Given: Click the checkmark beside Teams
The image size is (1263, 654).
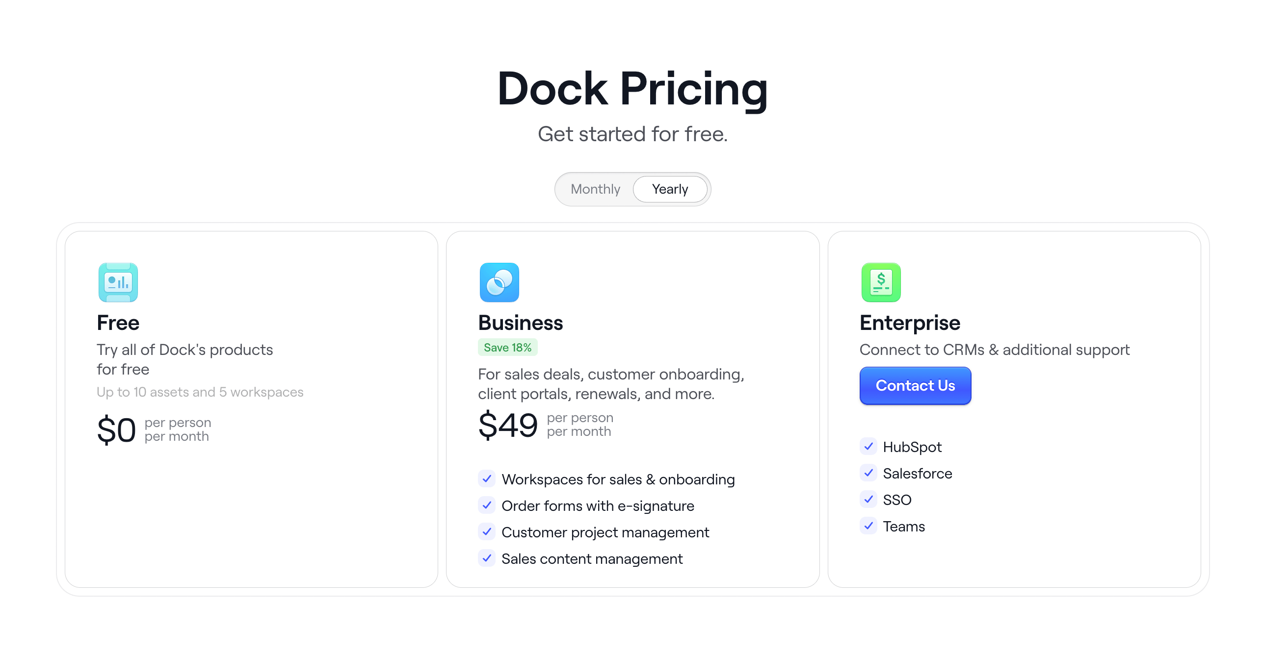Looking at the screenshot, I should 868,526.
